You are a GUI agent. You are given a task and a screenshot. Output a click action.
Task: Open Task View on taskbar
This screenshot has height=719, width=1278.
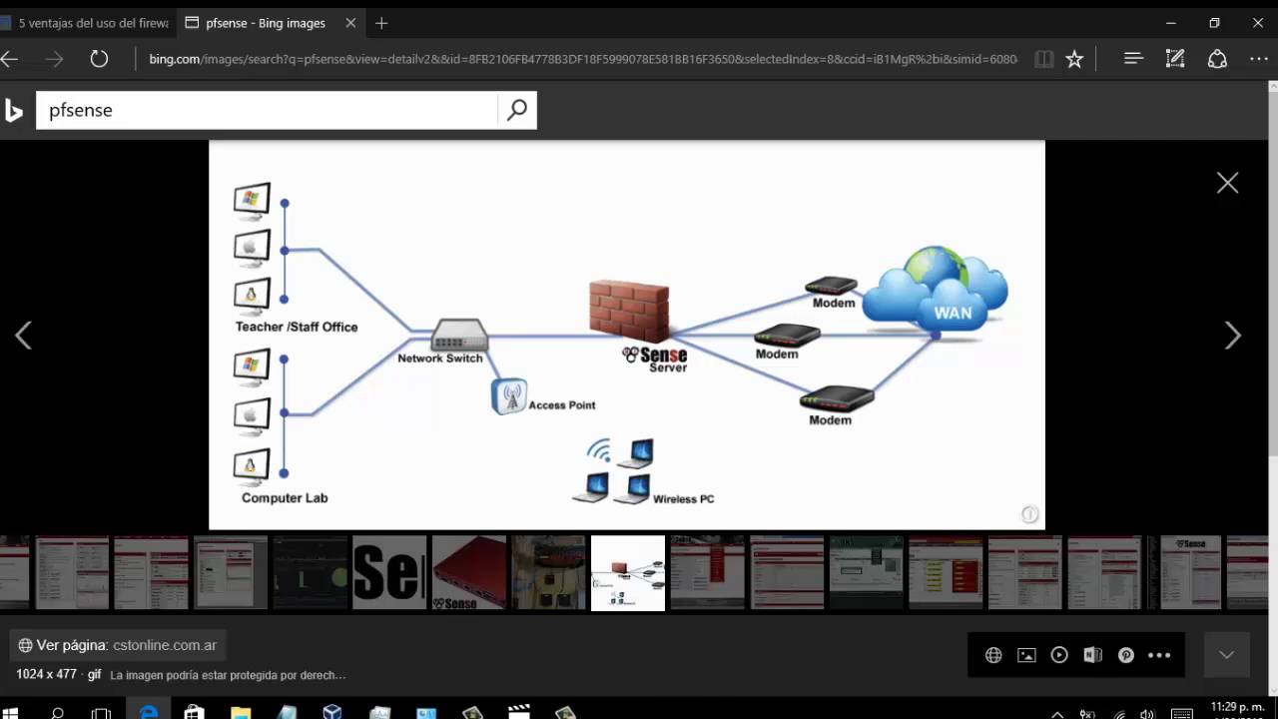click(101, 712)
